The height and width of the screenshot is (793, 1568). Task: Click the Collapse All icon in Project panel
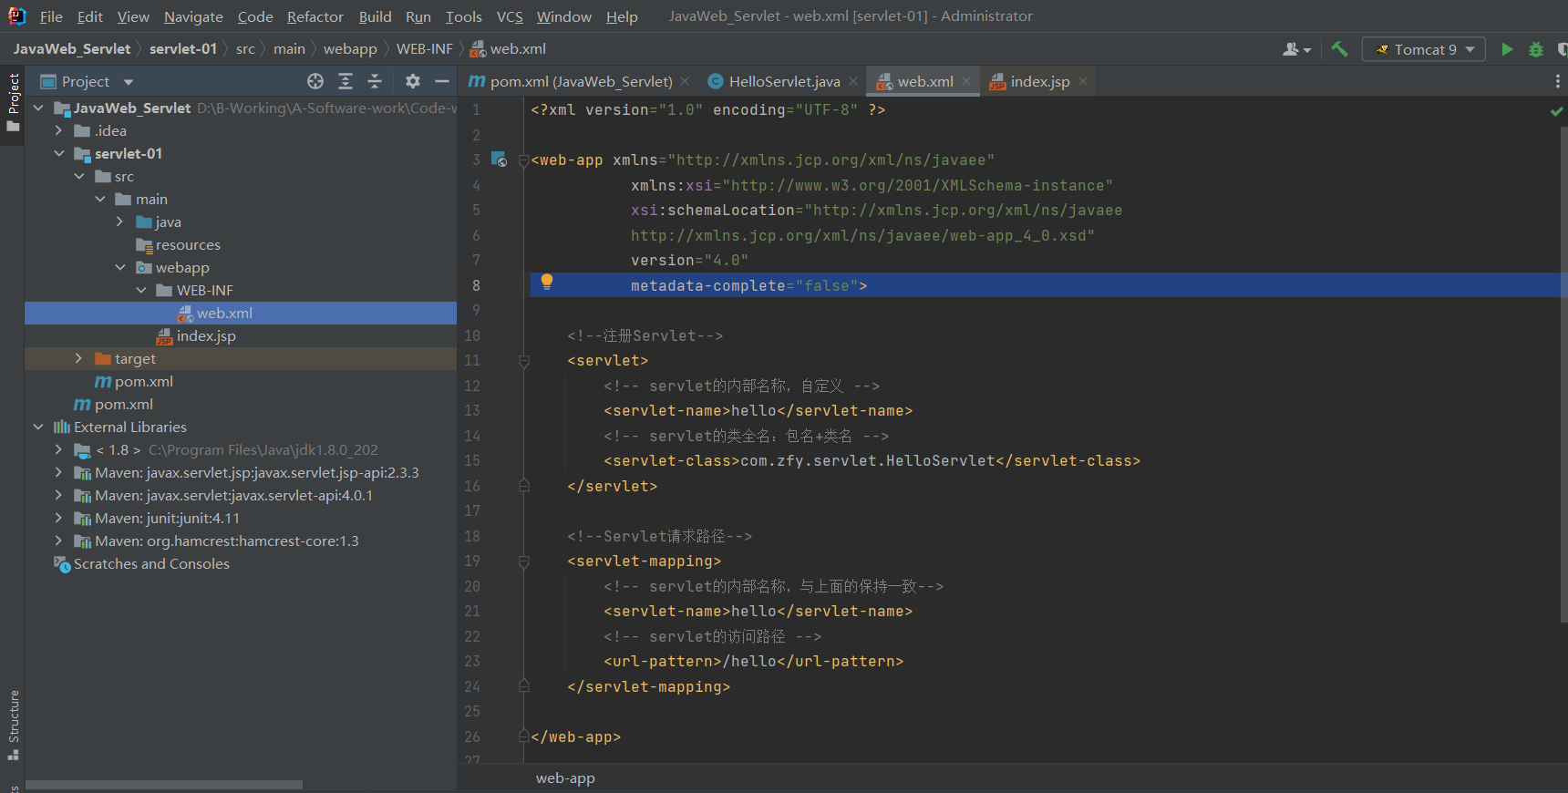(x=375, y=81)
